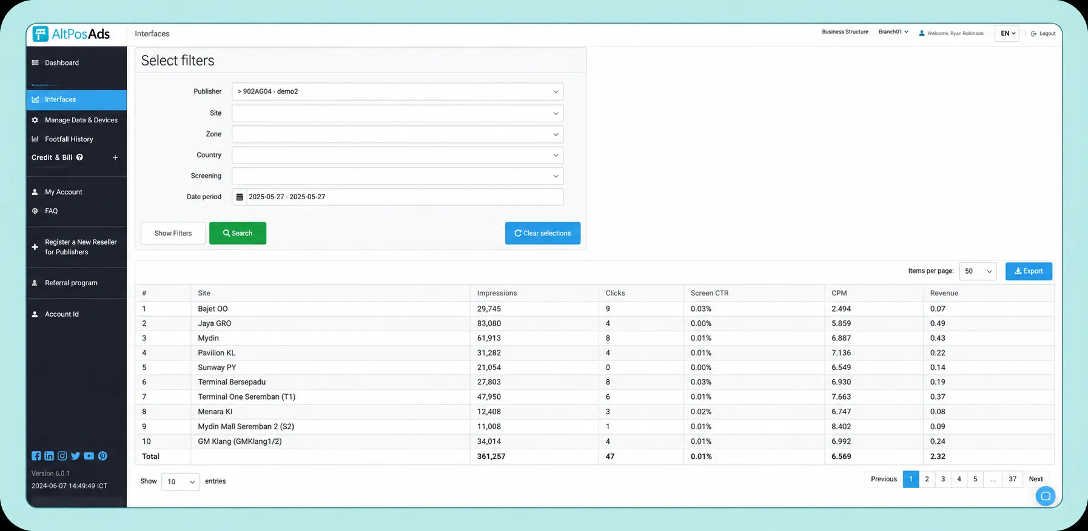Image resolution: width=1088 pixels, height=531 pixels.
Task: Click the Pavilion KL site cell
Action: tap(330, 353)
